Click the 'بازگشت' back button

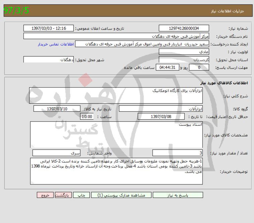tap(63, 195)
